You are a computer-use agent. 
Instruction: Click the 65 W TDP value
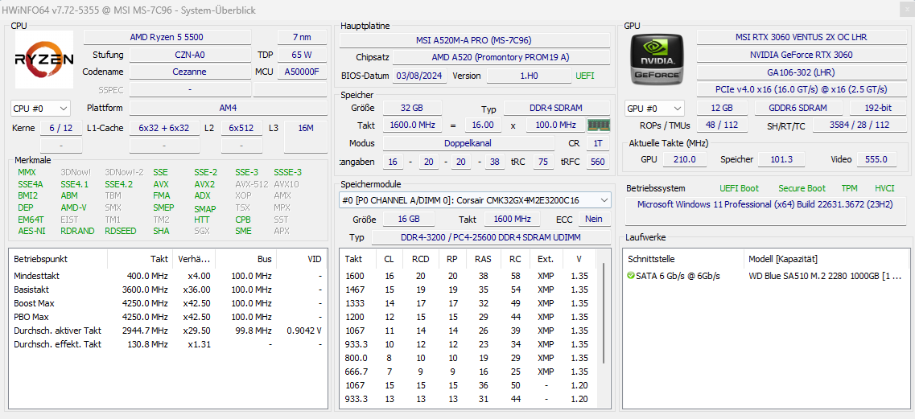pyautogui.click(x=303, y=55)
